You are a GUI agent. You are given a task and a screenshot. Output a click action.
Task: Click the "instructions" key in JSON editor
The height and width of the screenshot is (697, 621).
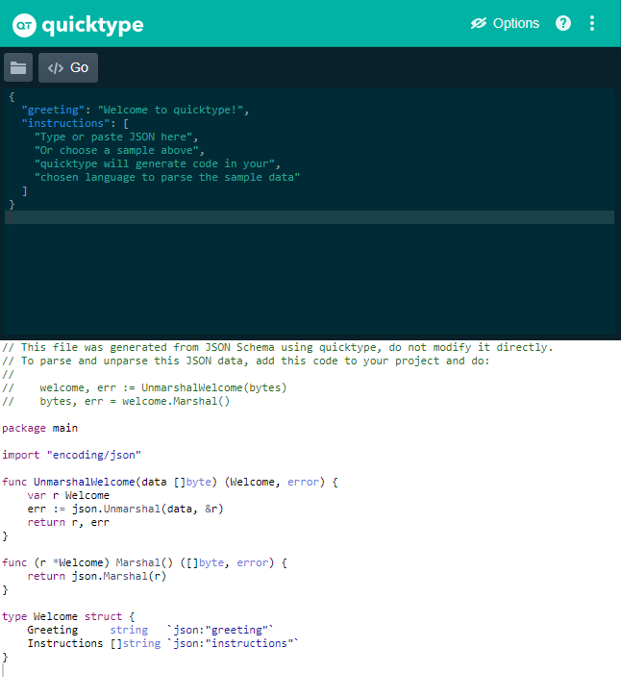(65, 123)
